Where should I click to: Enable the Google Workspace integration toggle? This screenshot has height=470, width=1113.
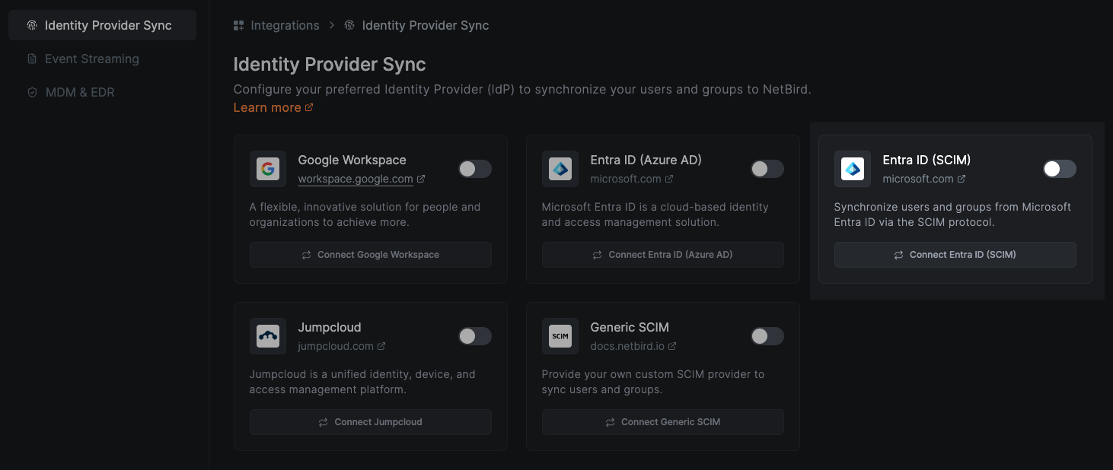475,169
